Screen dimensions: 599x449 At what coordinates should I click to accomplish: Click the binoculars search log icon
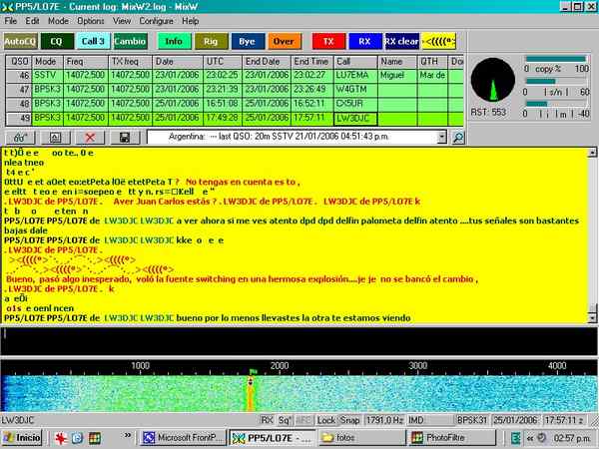pos(20,138)
